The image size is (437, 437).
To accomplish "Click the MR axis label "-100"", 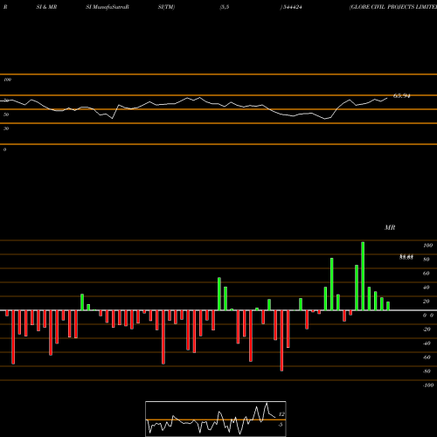I will pos(428,385).
